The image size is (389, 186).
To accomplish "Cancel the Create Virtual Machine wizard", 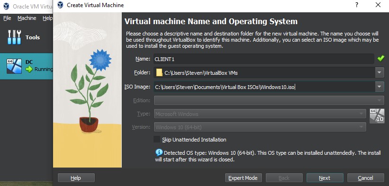I will click(365, 178).
